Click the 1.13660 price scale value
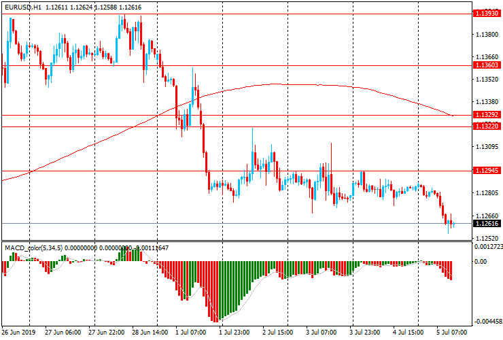Viewport: 503px width, 340px height. [487, 57]
